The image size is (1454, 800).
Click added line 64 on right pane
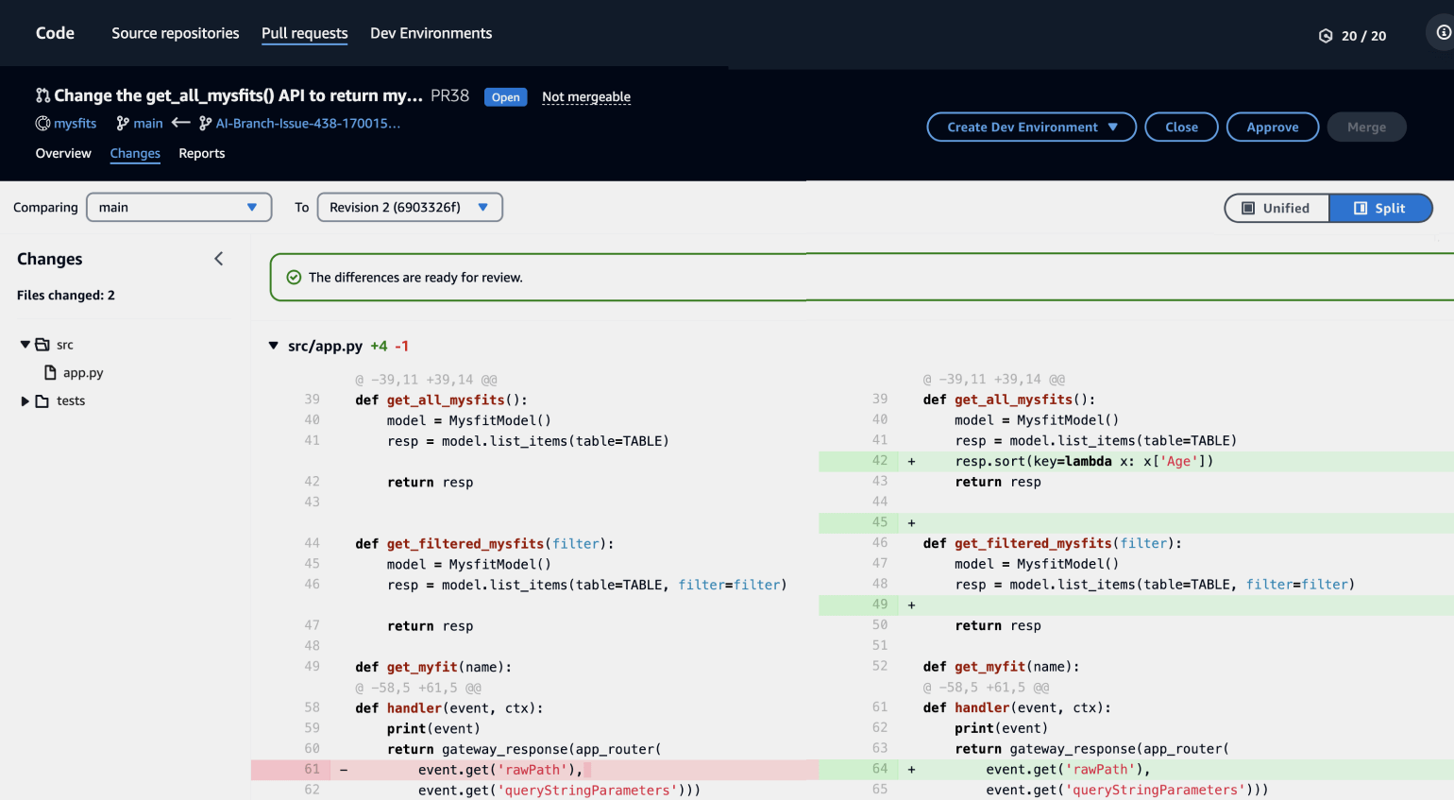[1137, 770]
